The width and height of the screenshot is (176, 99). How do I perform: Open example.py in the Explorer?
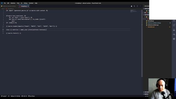[x=151, y=21]
